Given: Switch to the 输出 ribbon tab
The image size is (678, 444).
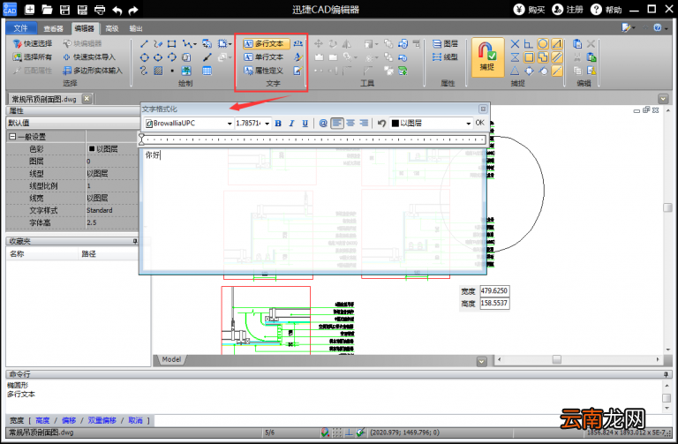Looking at the screenshot, I should [x=136, y=28].
